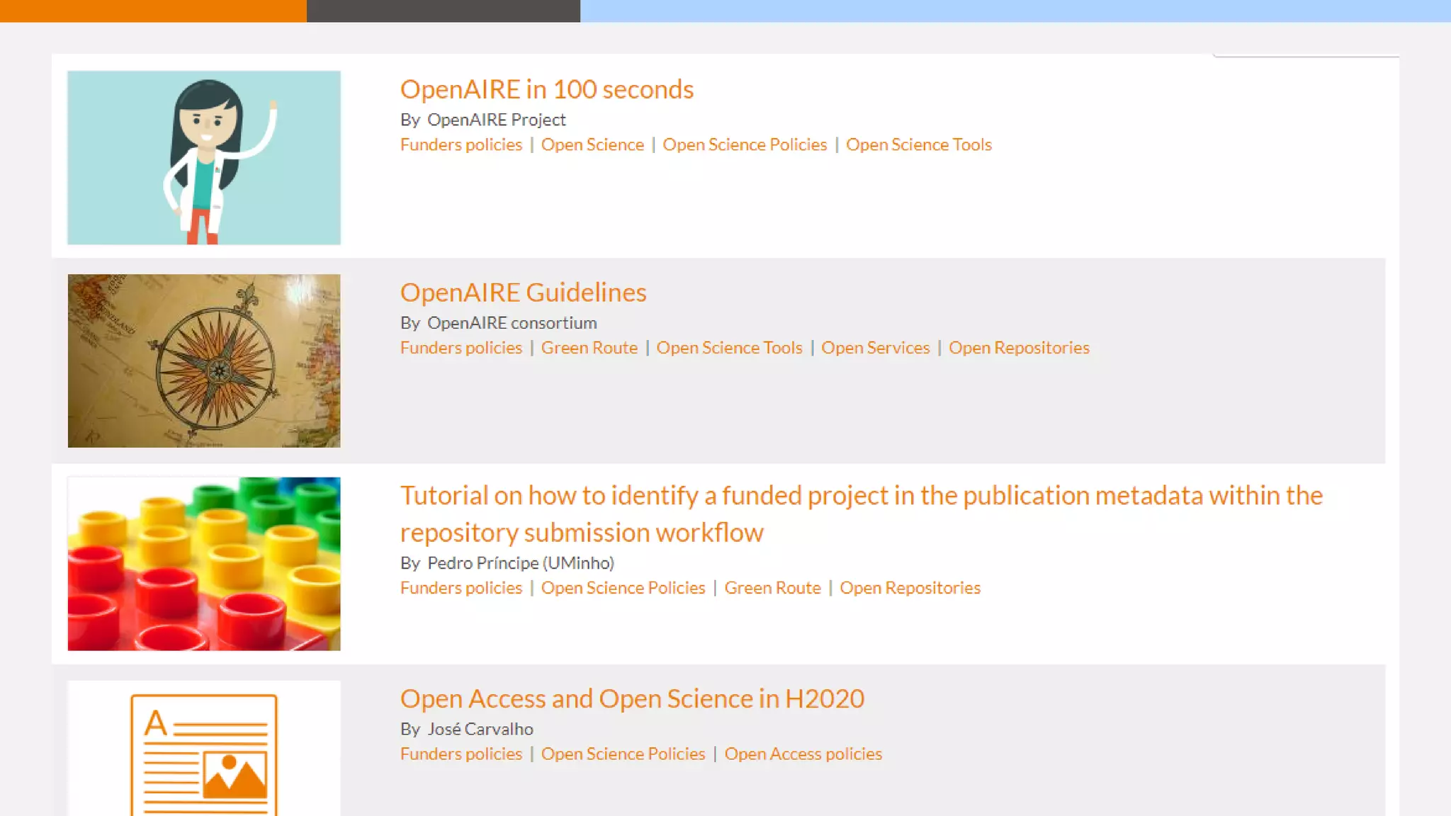Open the compass map thumbnail

(x=204, y=361)
